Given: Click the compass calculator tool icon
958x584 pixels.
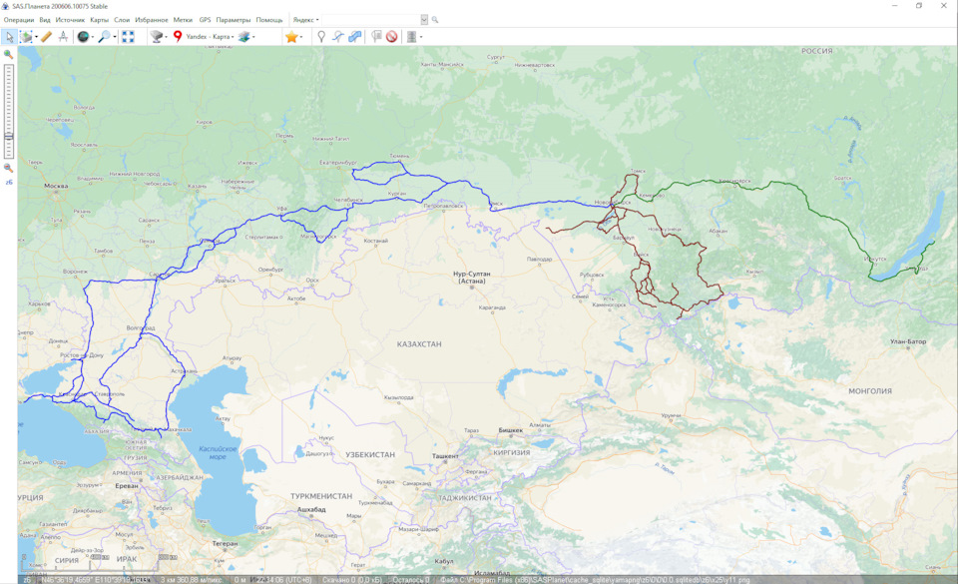Looking at the screenshot, I should 63,37.
